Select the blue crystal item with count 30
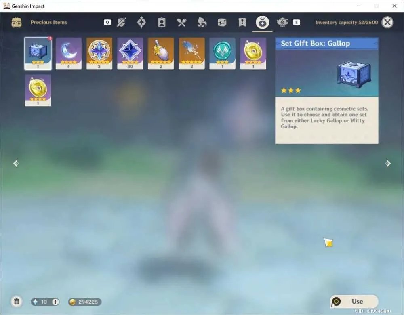 130,54
